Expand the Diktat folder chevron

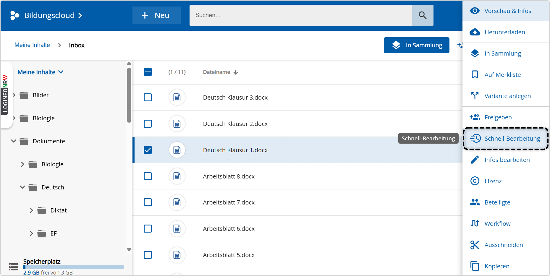click(x=31, y=210)
